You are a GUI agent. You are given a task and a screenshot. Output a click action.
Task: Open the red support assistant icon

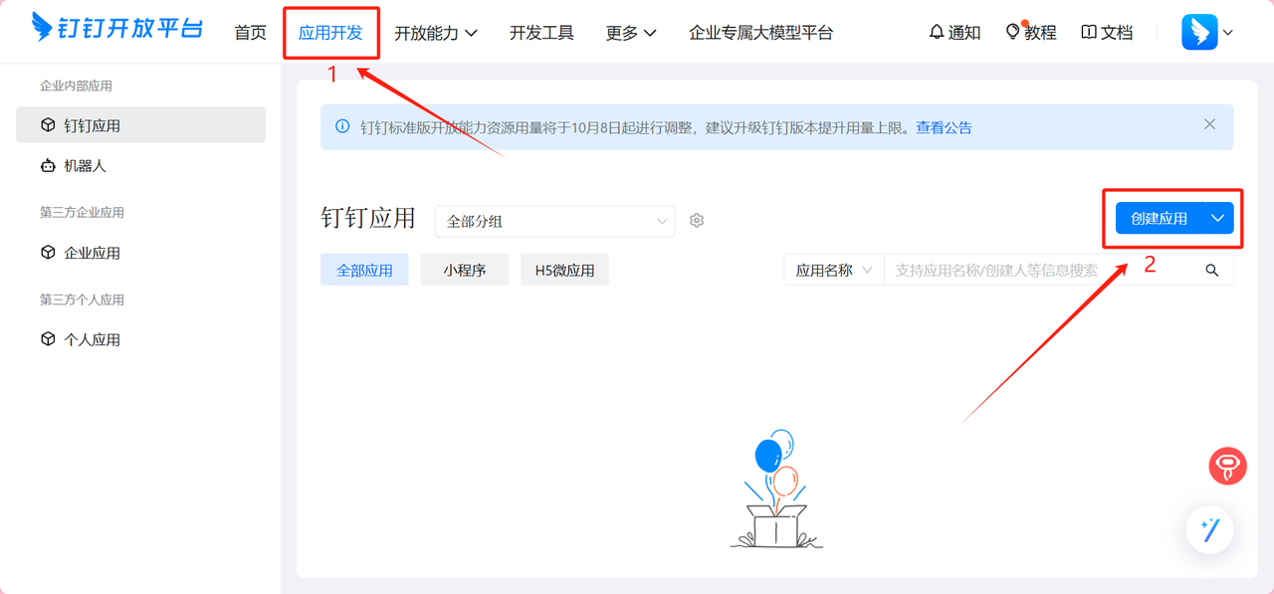pyautogui.click(x=1228, y=466)
